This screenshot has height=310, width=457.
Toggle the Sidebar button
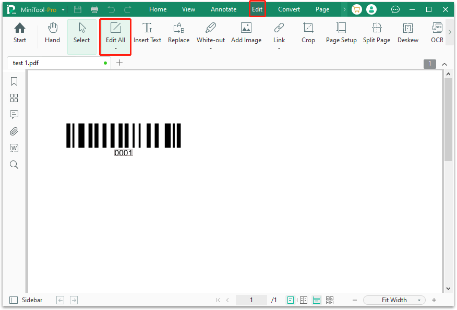tap(26, 300)
